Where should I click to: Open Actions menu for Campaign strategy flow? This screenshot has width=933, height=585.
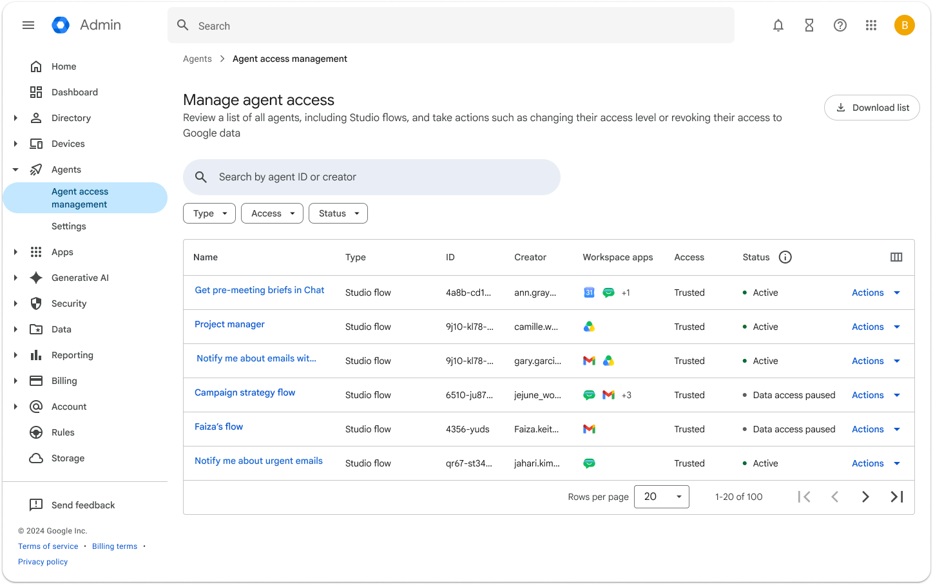click(x=876, y=395)
